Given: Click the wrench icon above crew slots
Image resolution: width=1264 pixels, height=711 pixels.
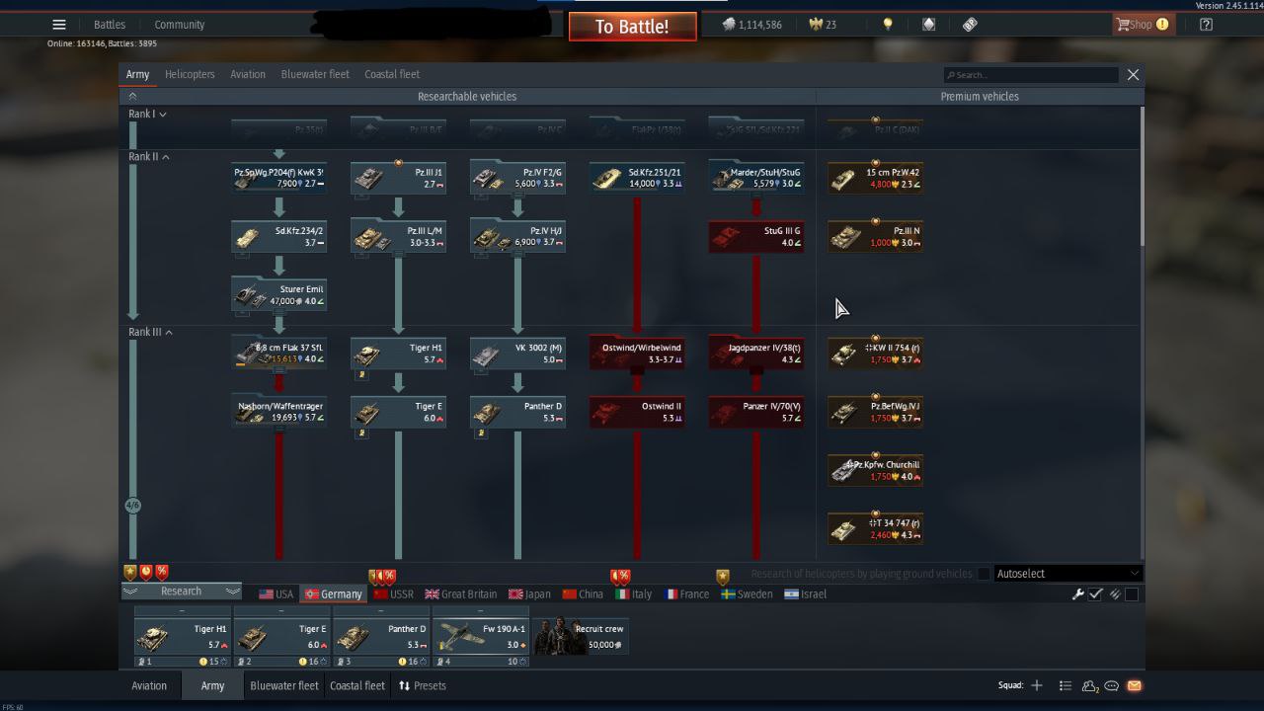Looking at the screenshot, I should click(1078, 594).
